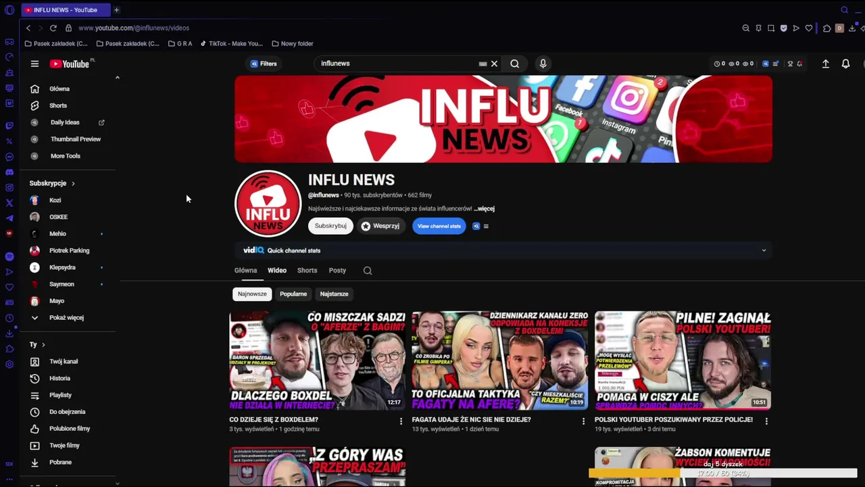Open the 'CO DZIEJE SIĘ Z BOXDELEM?' video thumbnail
Image resolution: width=865 pixels, height=487 pixels.
click(x=318, y=361)
